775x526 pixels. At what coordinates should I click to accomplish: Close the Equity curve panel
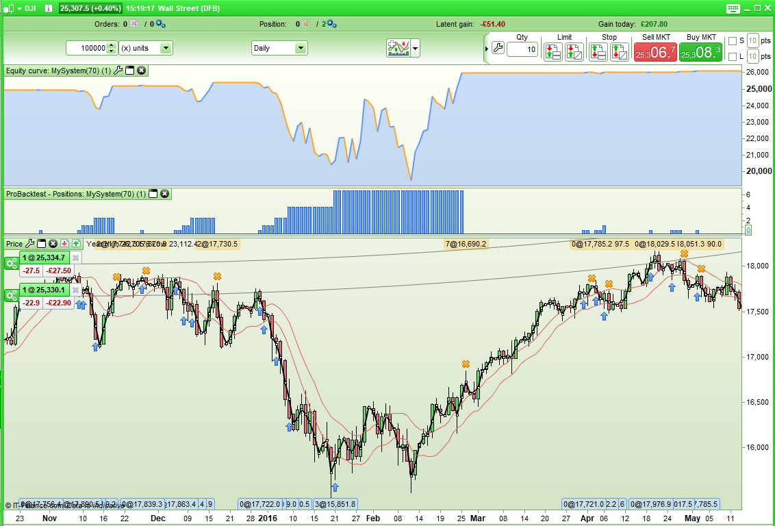coord(141,71)
